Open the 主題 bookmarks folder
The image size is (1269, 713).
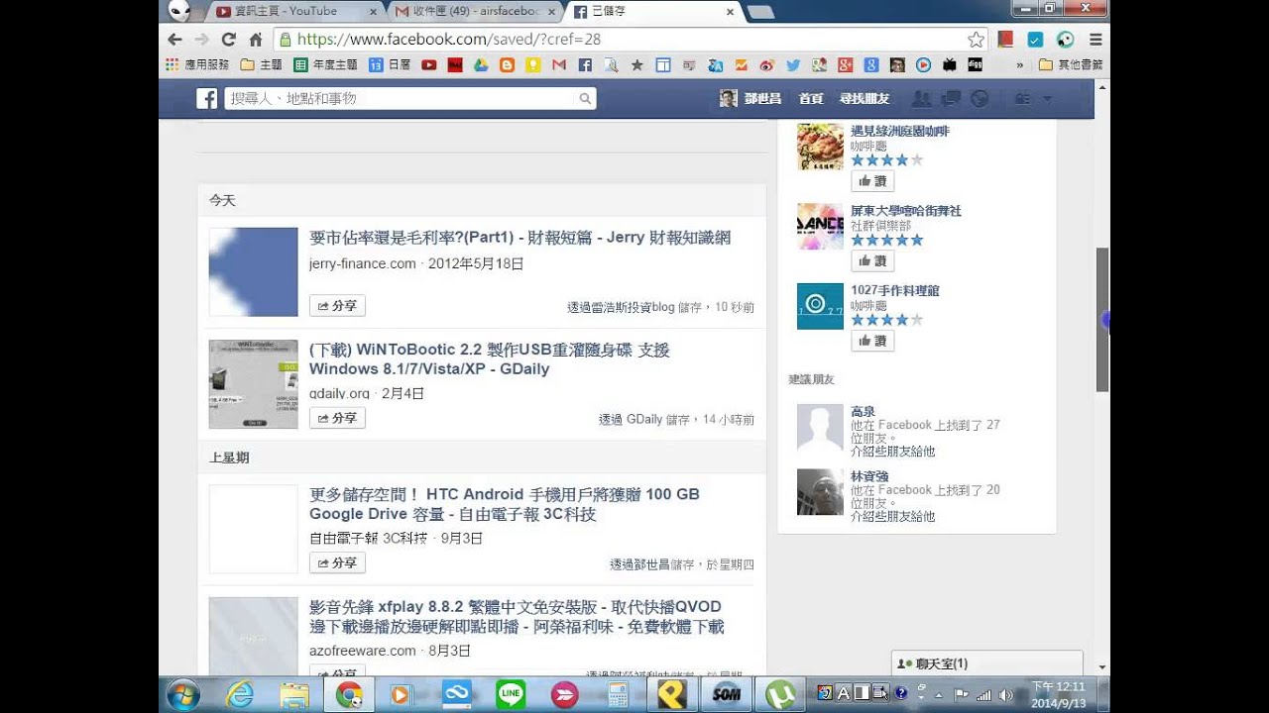262,65
